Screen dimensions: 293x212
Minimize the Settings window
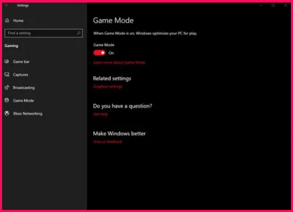click(261, 5)
